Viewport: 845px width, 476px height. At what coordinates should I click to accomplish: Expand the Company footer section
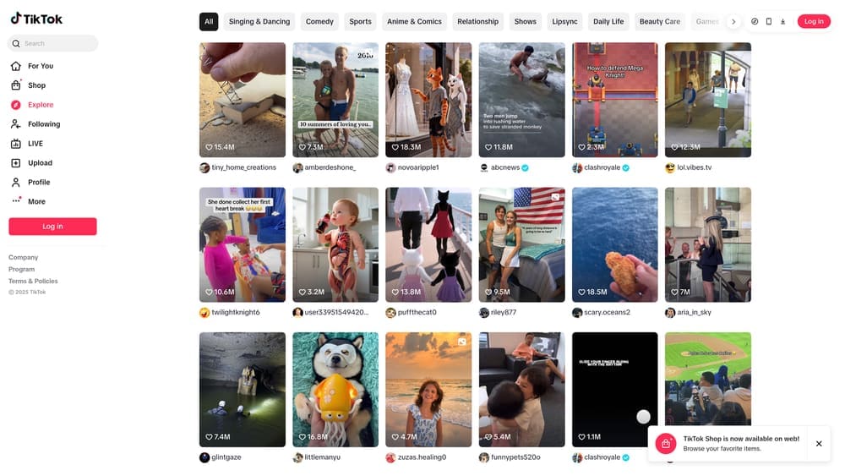[23, 257]
